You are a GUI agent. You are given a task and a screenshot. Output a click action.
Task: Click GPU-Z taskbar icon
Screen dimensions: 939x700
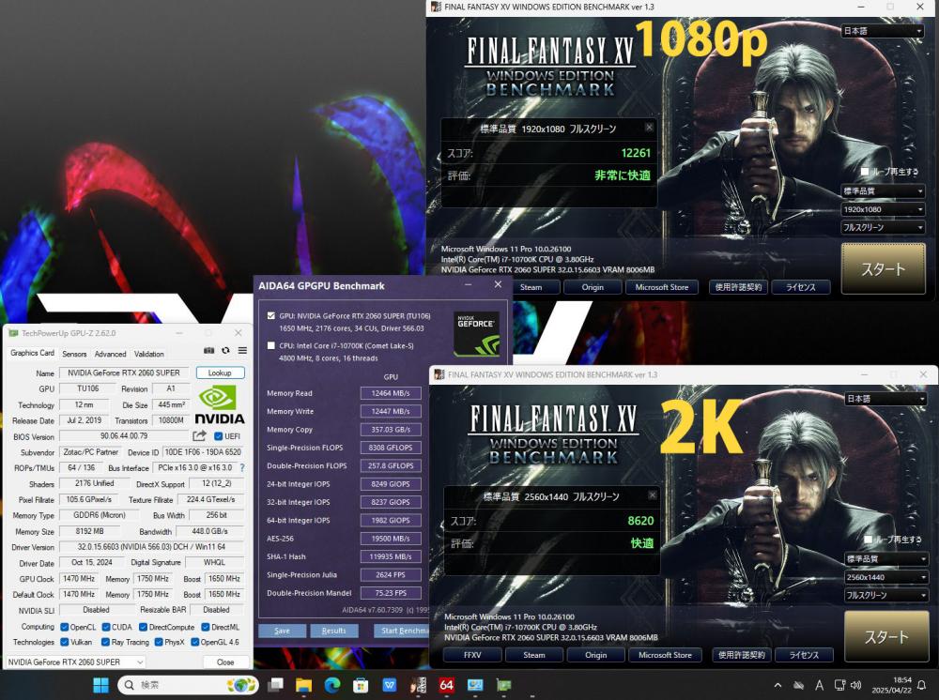pyautogui.click(x=503, y=685)
